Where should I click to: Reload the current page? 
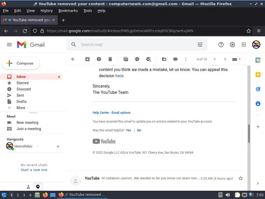tap(25, 31)
